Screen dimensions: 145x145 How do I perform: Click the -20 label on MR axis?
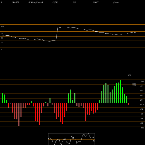(x=142, y=109)
